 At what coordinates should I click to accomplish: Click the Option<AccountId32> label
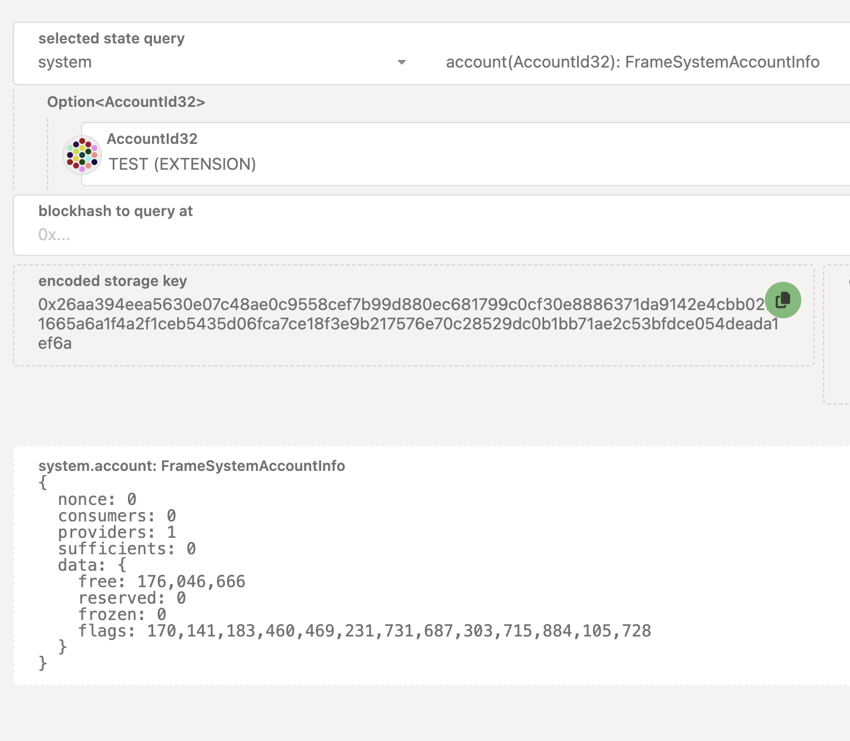tap(126, 102)
